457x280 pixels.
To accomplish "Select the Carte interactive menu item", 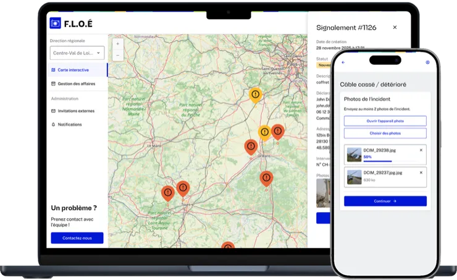I will coord(77,70).
